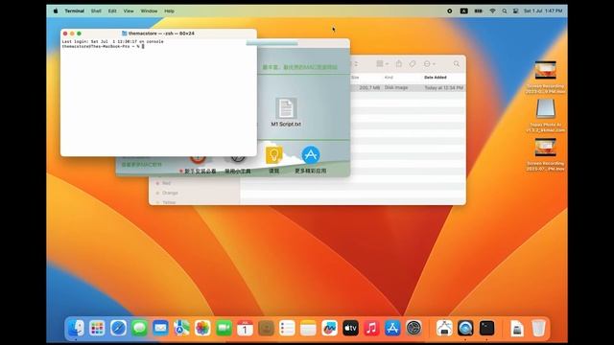Sort by Kind column header
The width and height of the screenshot is (614, 345).
pos(389,78)
